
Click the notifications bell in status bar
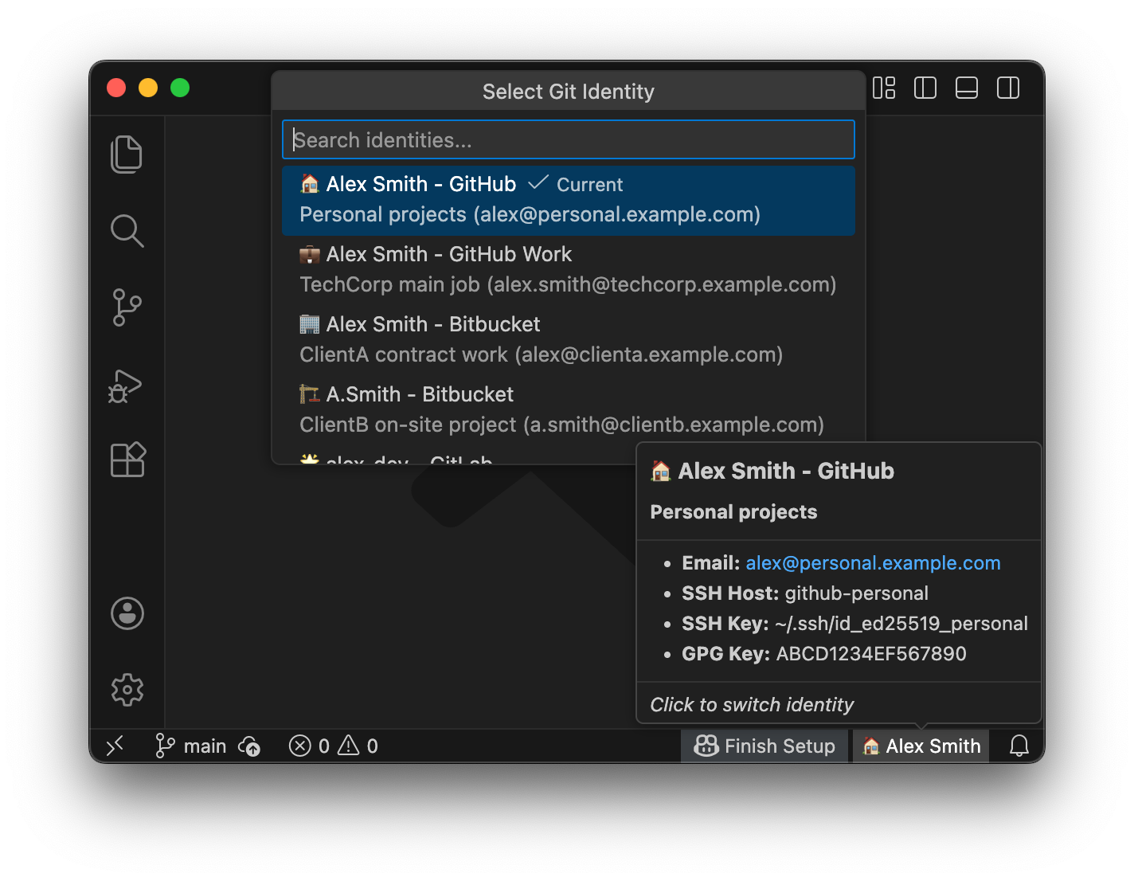coord(1019,746)
